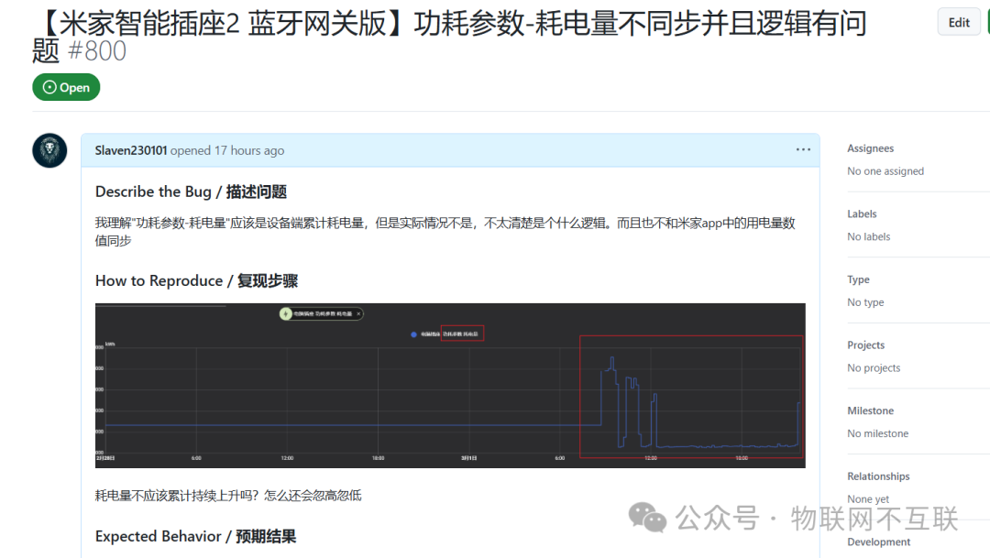
Task: Open the Assignees sidebar section
Action: pyautogui.click(x=871, y=148)
